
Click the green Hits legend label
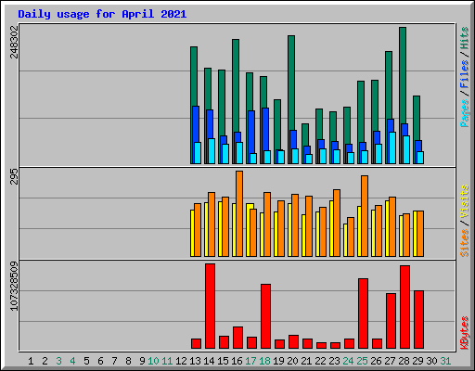pyautogui.click(x=464, y=38)
